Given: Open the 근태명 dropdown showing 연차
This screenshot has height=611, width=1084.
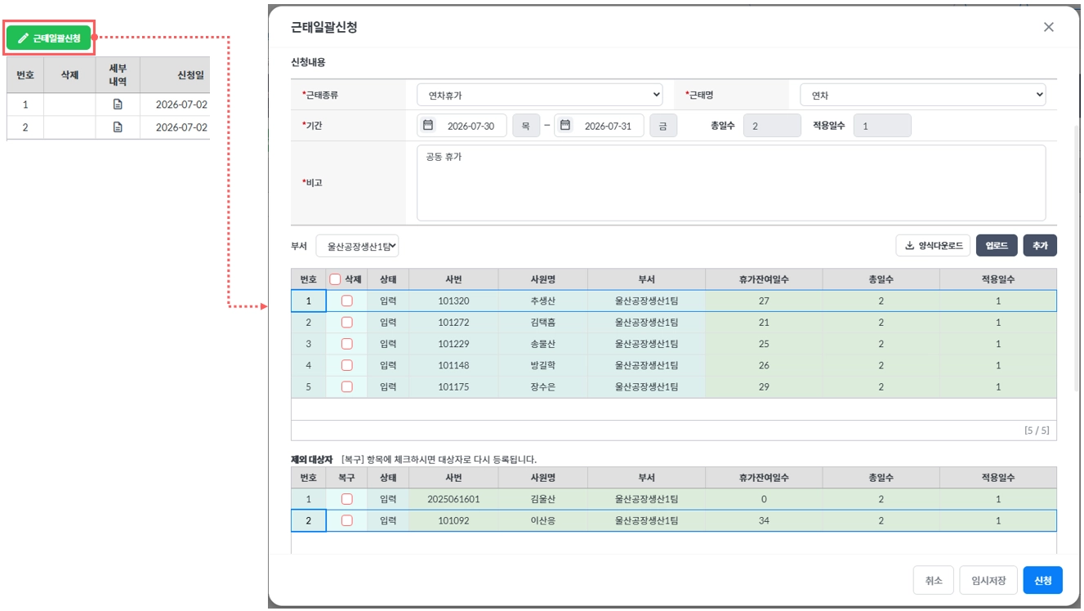Looking at the screenshot, I should click(x=923, y=96).
